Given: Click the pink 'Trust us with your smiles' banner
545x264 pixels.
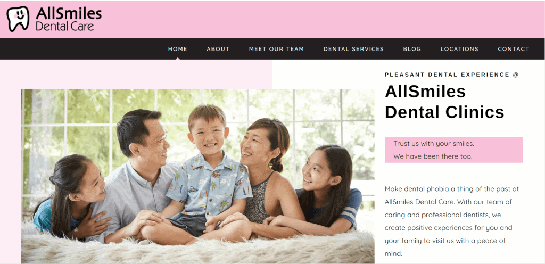Looking at the screenshot, I should pyautogui.click(x=453, y=150).
